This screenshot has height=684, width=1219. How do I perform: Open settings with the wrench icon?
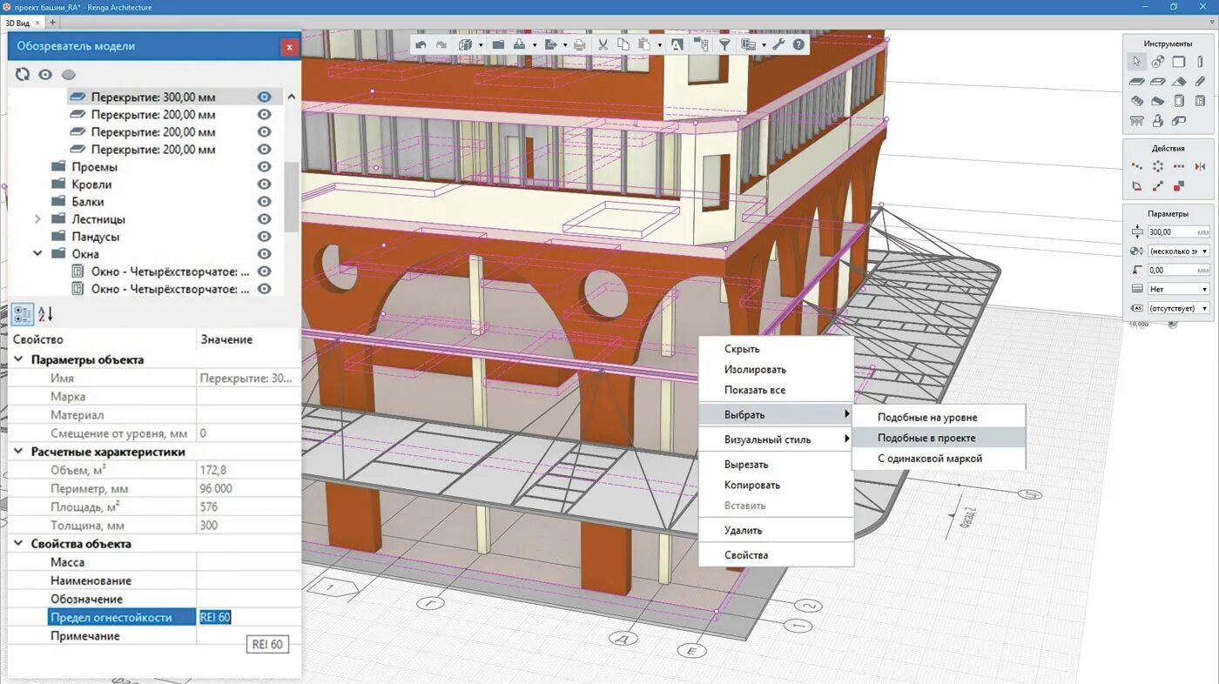pyautogui.click(x=779, y=44)
